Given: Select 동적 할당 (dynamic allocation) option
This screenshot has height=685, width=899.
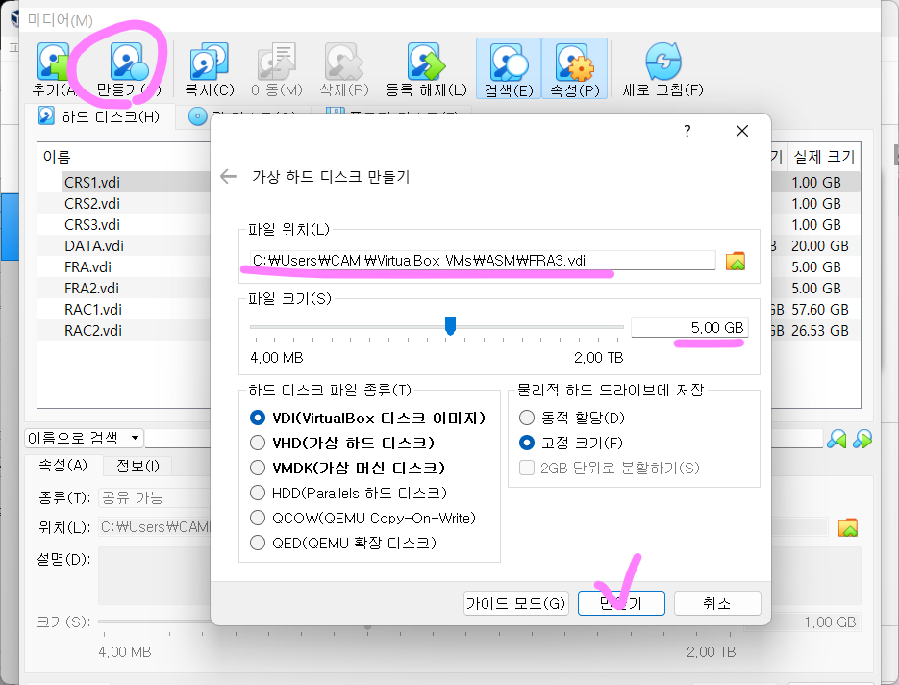Looking at the screenshot, I should (x=526, y=418).
